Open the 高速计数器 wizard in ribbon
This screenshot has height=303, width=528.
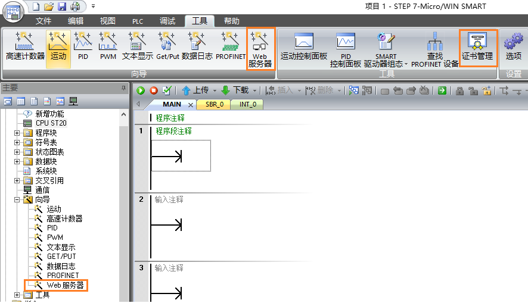(x=25, y=48)
